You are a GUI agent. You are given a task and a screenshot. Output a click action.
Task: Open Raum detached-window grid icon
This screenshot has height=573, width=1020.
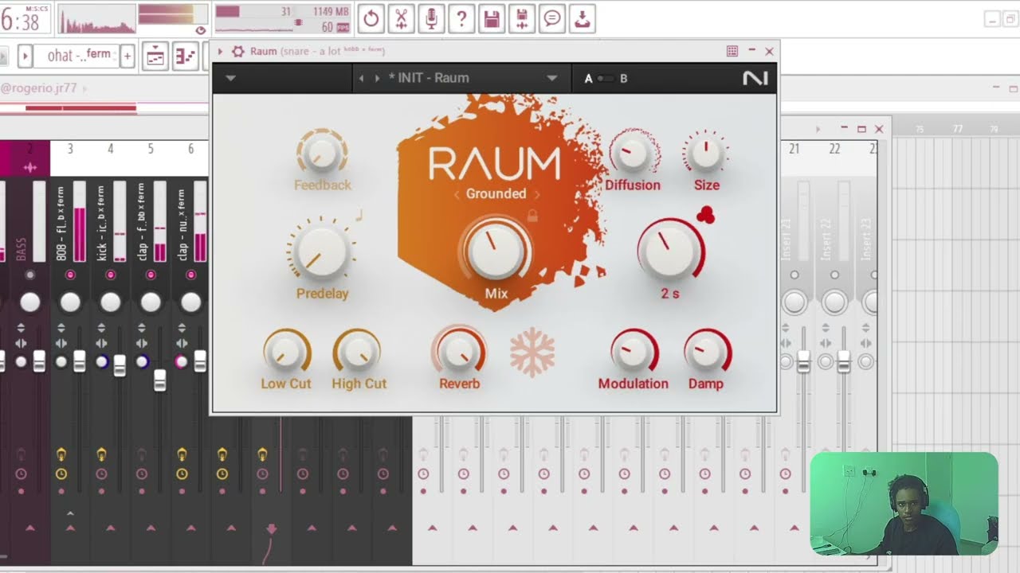pos(732,51)
